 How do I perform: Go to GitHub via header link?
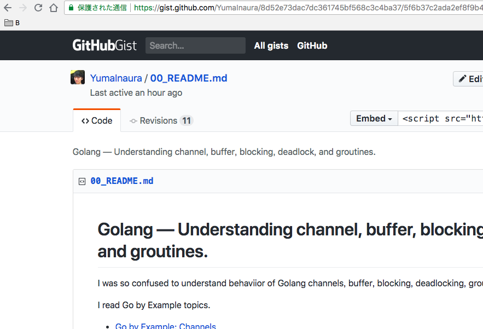coord(312,45)
